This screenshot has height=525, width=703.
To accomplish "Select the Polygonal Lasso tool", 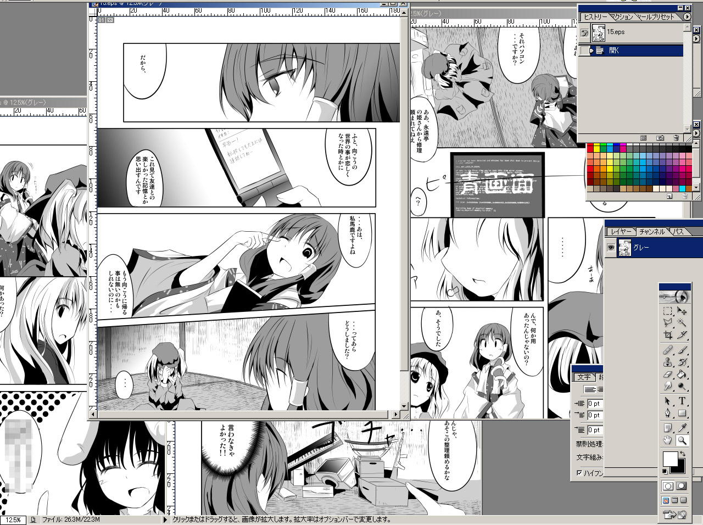I will (x=668, y=322).
